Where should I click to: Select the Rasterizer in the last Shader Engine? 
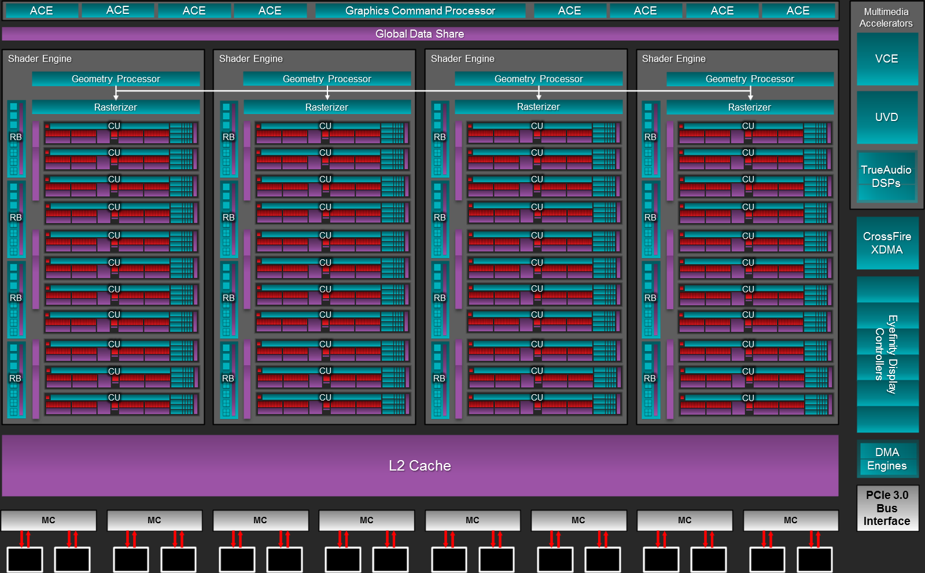click(750, 107)
